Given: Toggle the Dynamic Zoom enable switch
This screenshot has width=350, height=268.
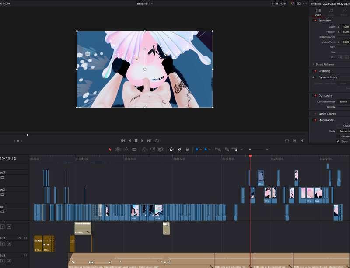Looking at the screenshot, I should click(314, 77).
